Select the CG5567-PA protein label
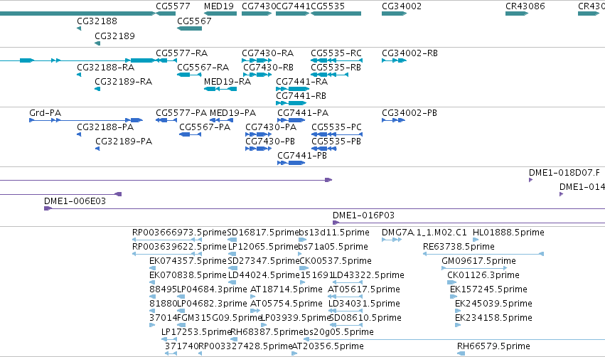This screenshot has height=357, width=605. pos(205,127)
